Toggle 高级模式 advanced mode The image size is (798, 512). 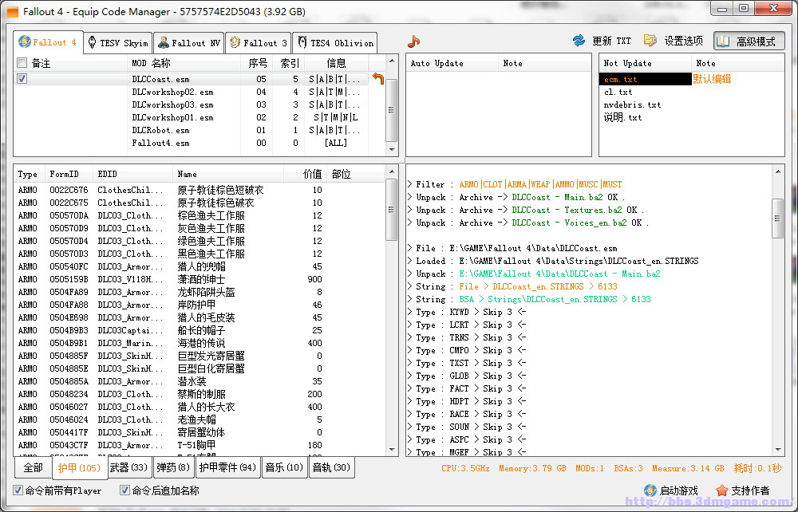click(749, 41)
